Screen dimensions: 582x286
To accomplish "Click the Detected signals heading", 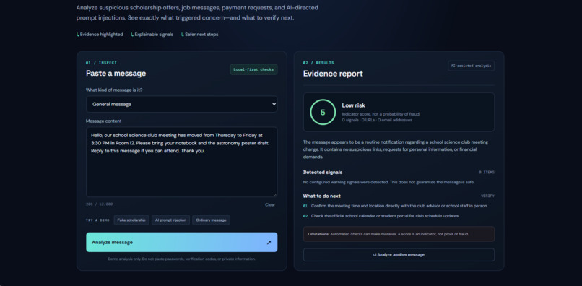I will (323, 173).
